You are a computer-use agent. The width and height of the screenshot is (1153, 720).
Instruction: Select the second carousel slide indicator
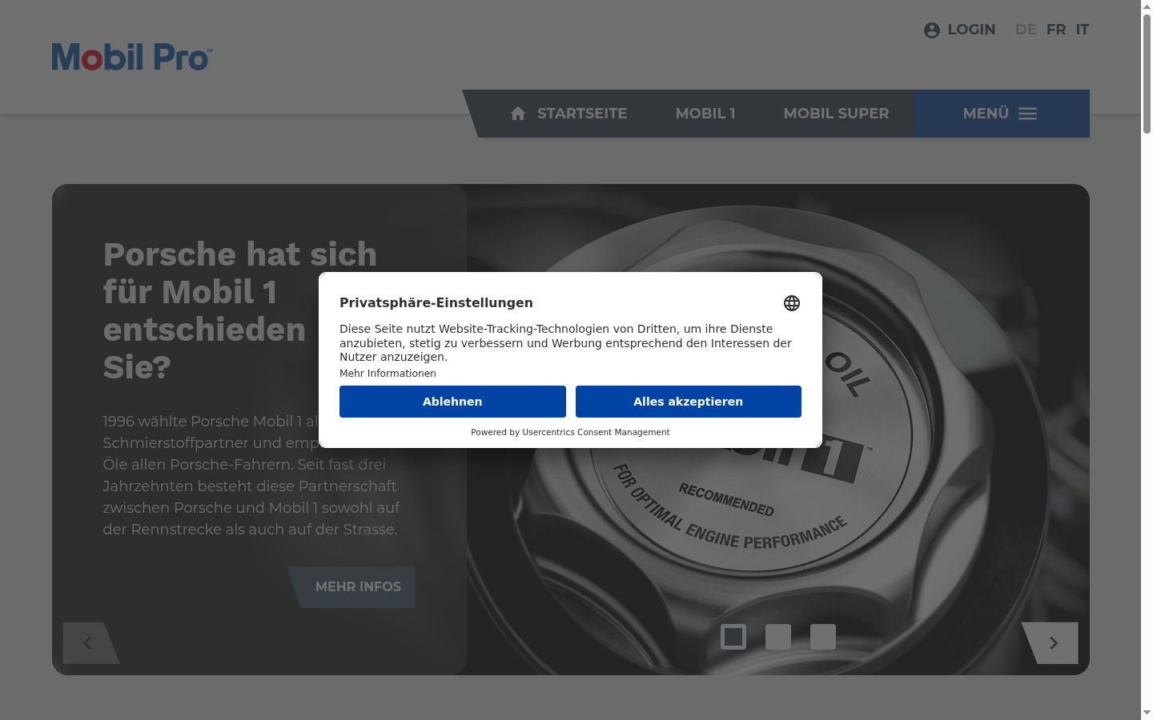point(778,637)
